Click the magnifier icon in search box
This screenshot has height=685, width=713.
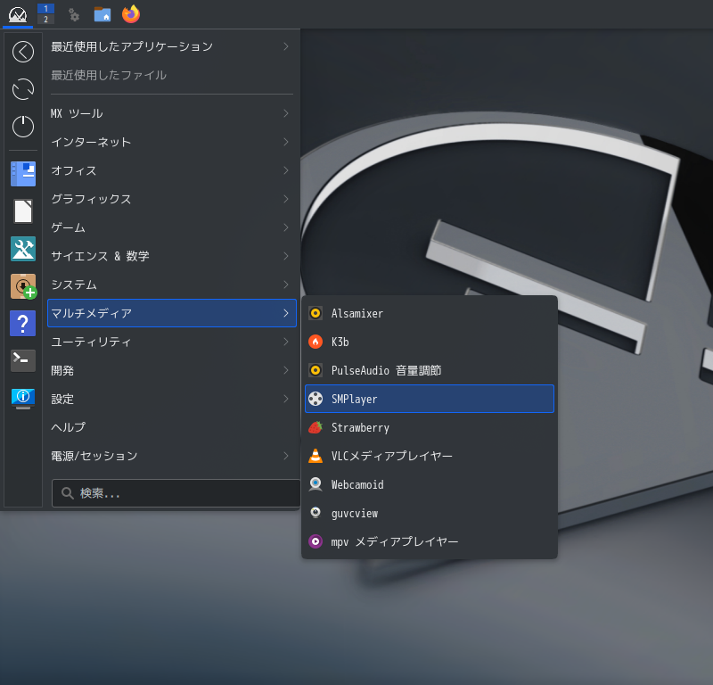coord(68,493)
